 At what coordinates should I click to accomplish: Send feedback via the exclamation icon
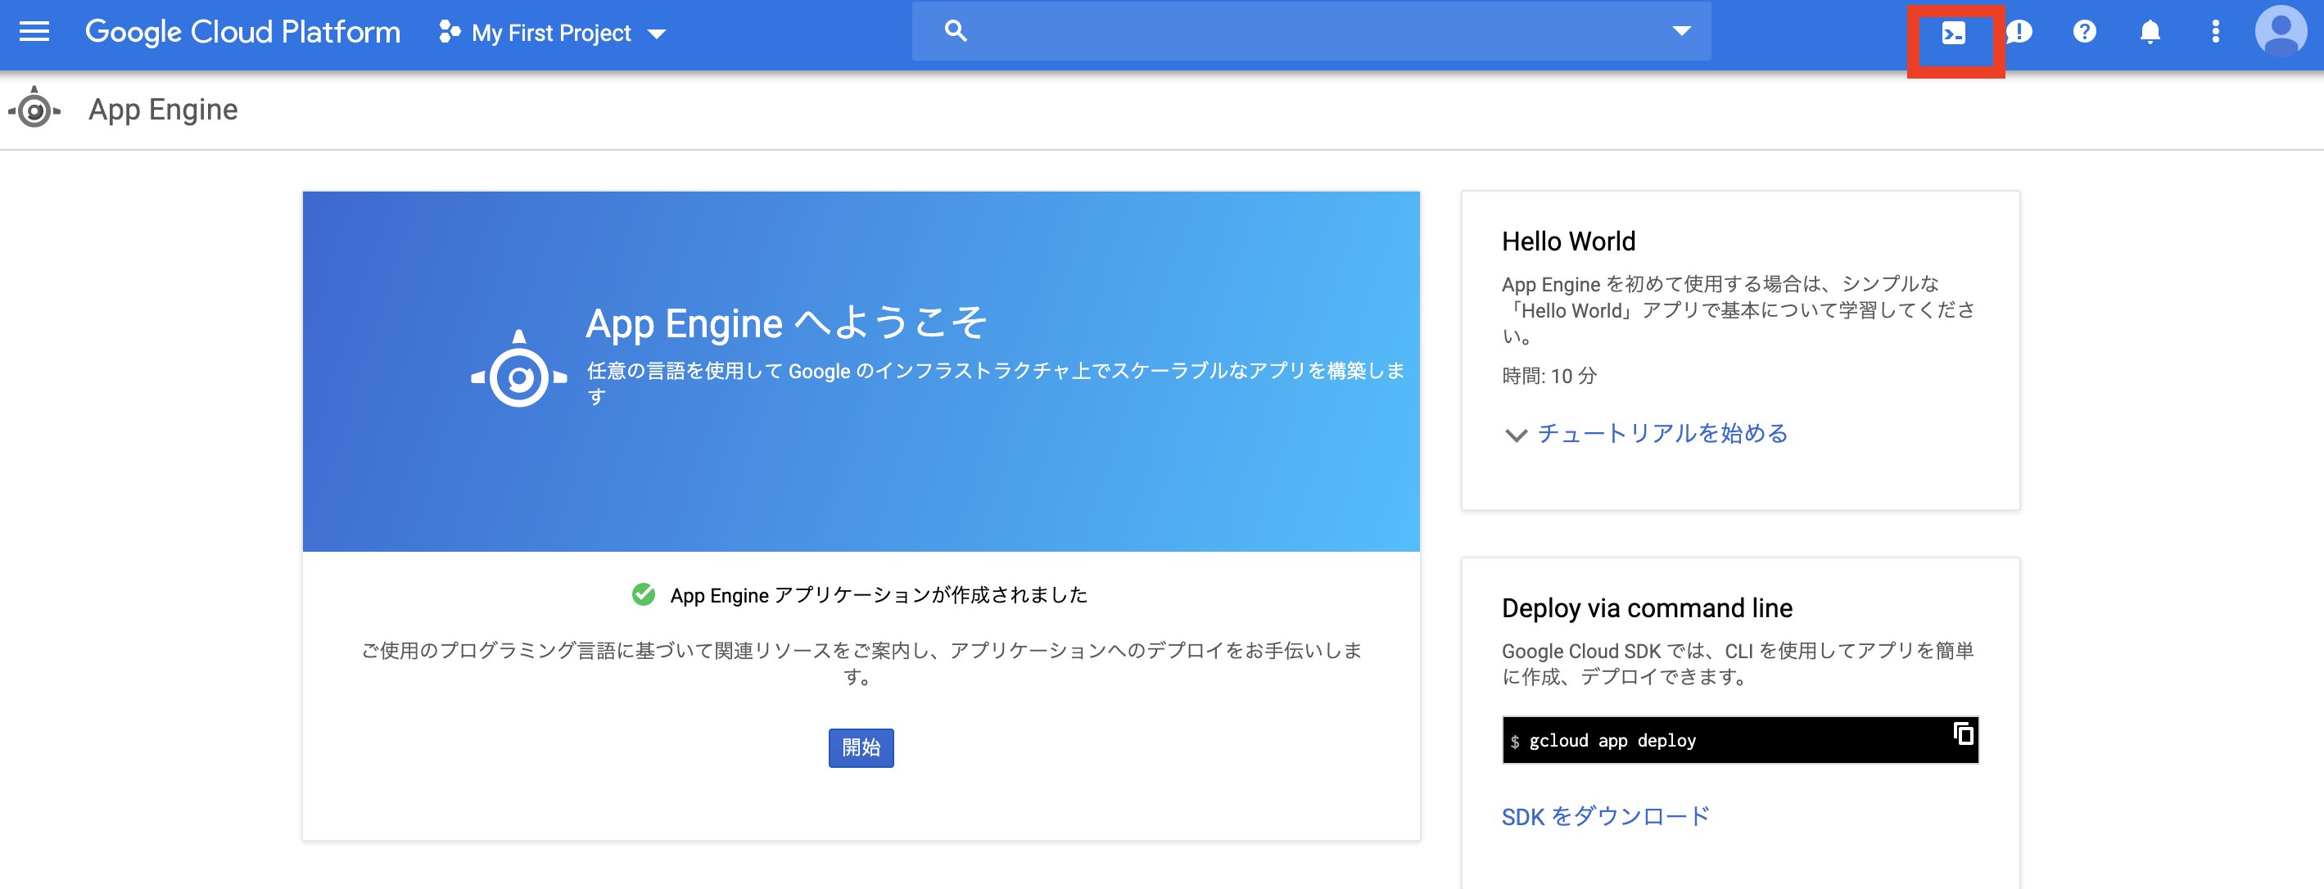click(2019, 32)
